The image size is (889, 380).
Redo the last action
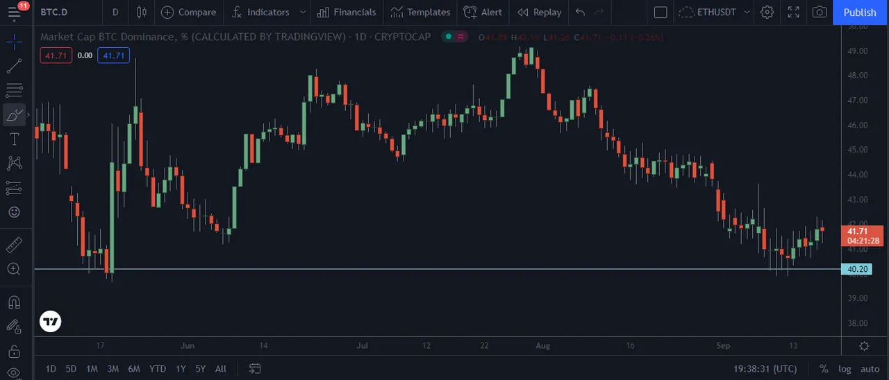tap(599, 12)
